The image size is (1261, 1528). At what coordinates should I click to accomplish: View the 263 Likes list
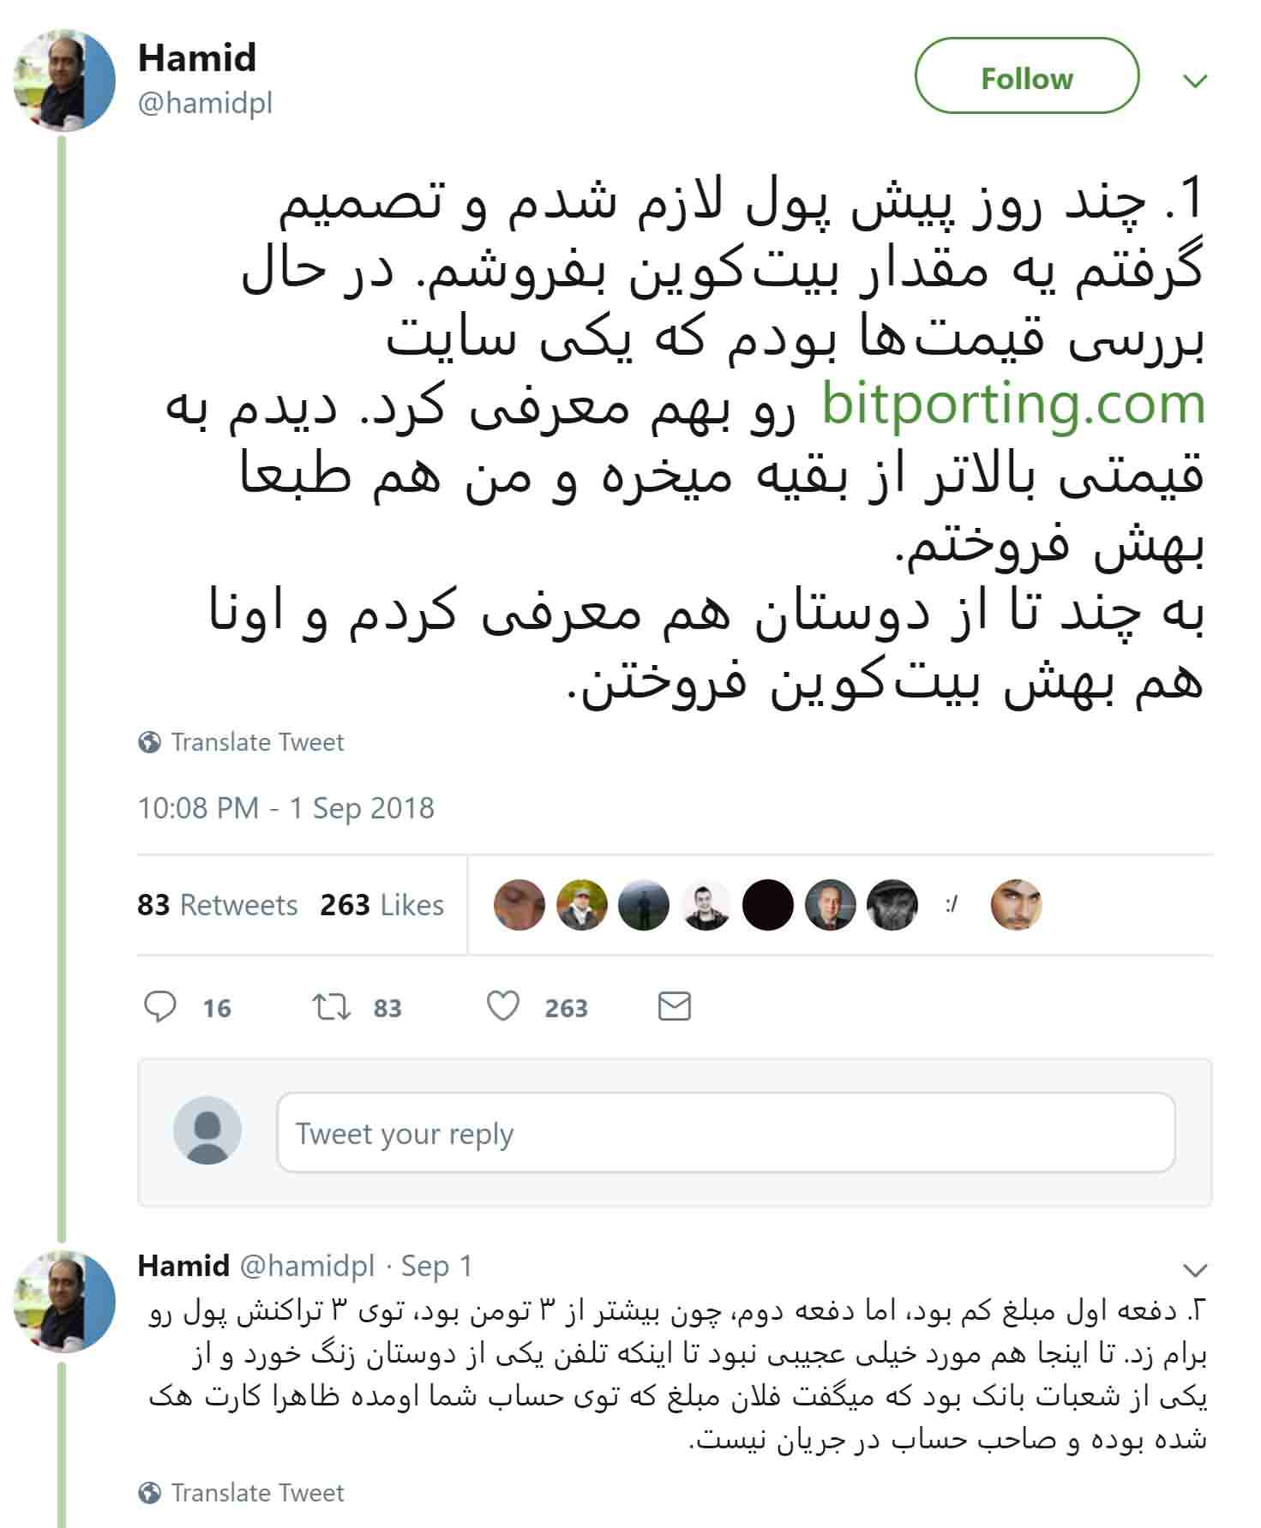381,905
